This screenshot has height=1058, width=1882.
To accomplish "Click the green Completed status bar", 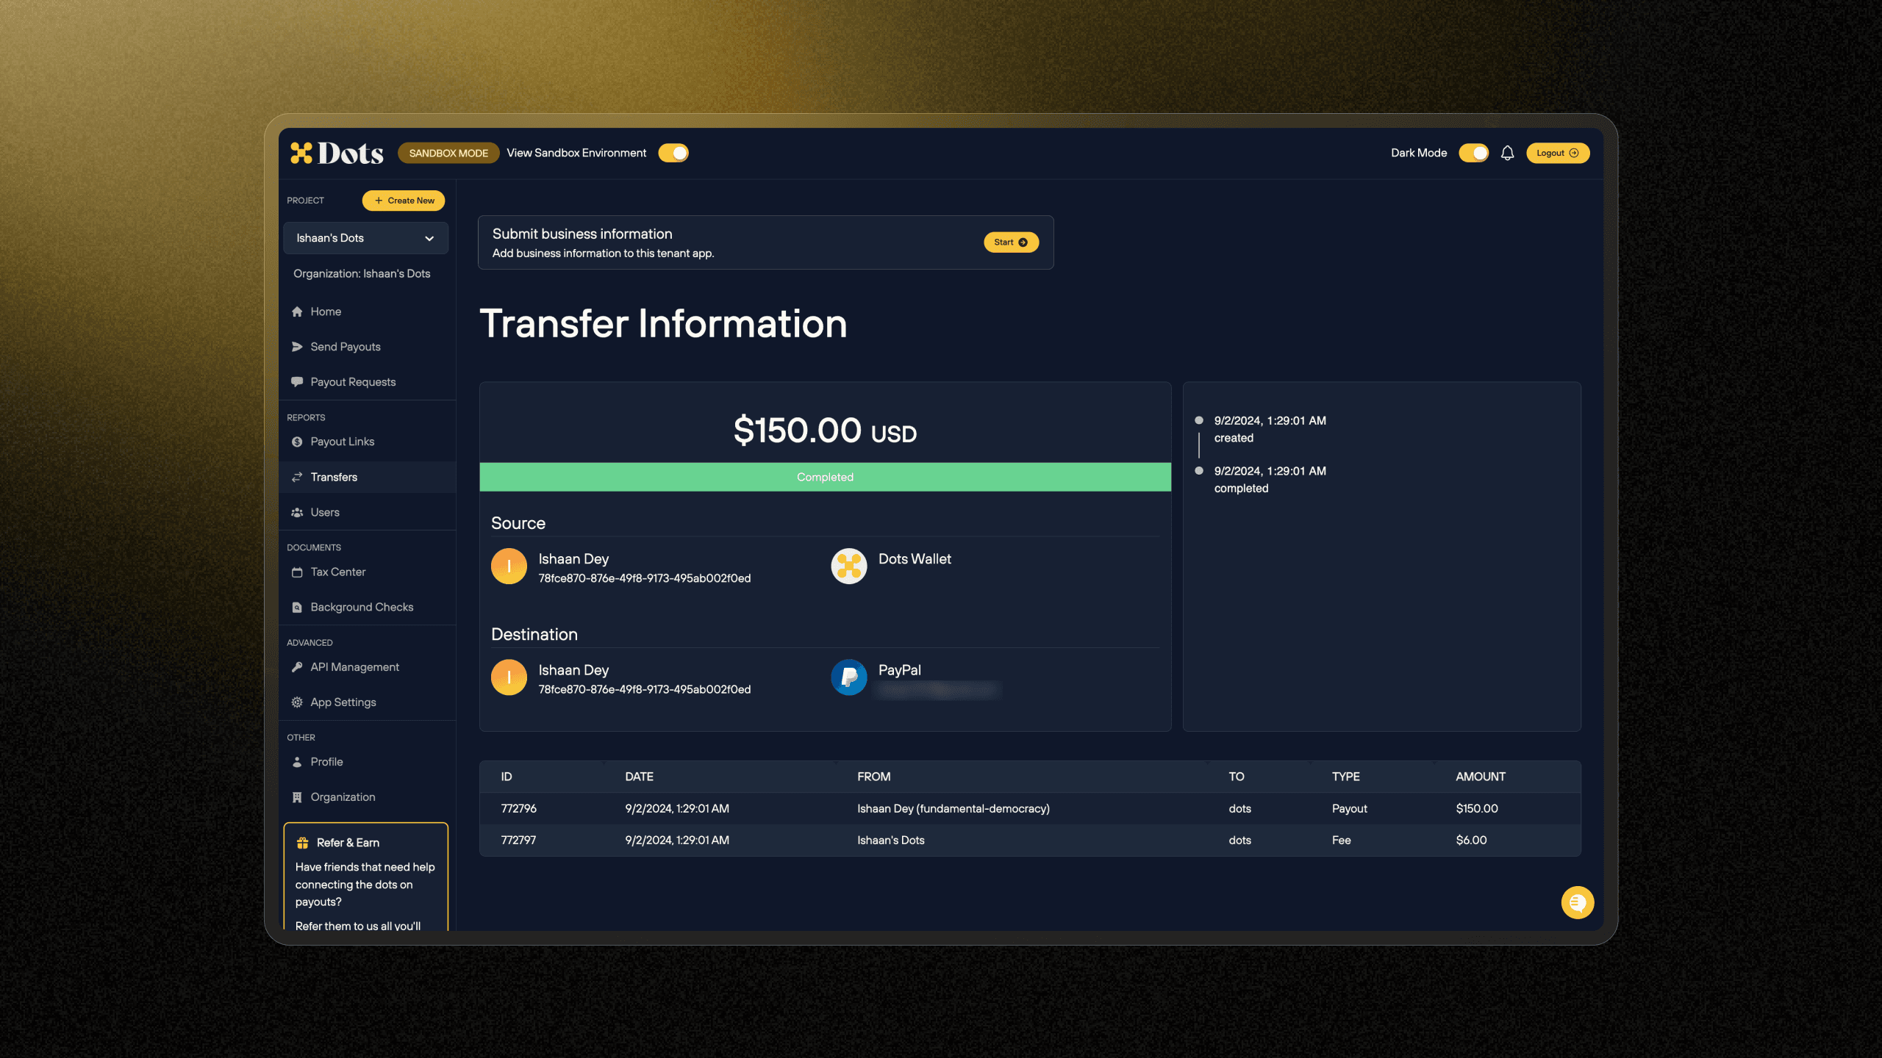I will (825, 477).
